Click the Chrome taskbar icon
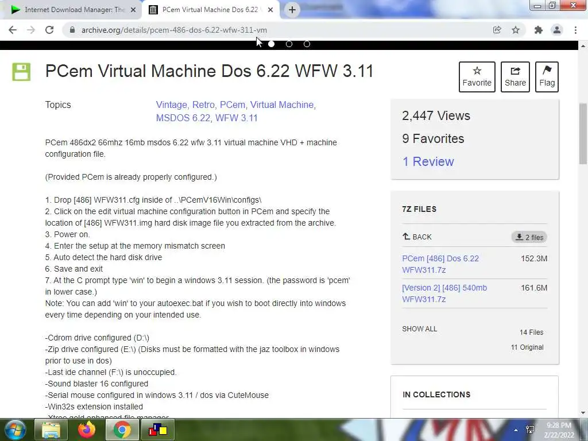 pyautogui.click(x=122, y=430)
